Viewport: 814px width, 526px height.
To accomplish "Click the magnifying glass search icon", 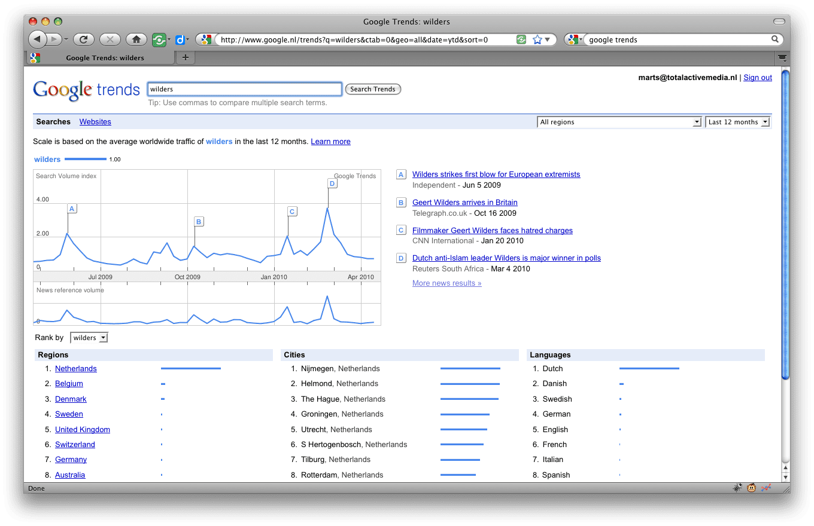I will tap(775, 39).
